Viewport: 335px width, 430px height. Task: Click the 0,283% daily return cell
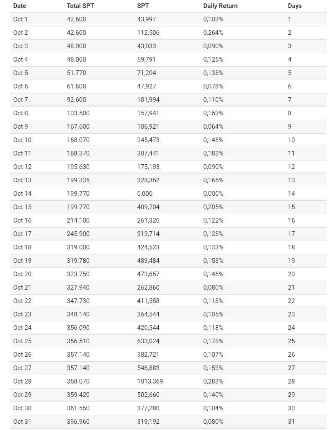[213, 381]
